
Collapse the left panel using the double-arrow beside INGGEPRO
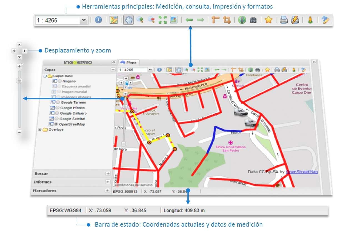113,62
